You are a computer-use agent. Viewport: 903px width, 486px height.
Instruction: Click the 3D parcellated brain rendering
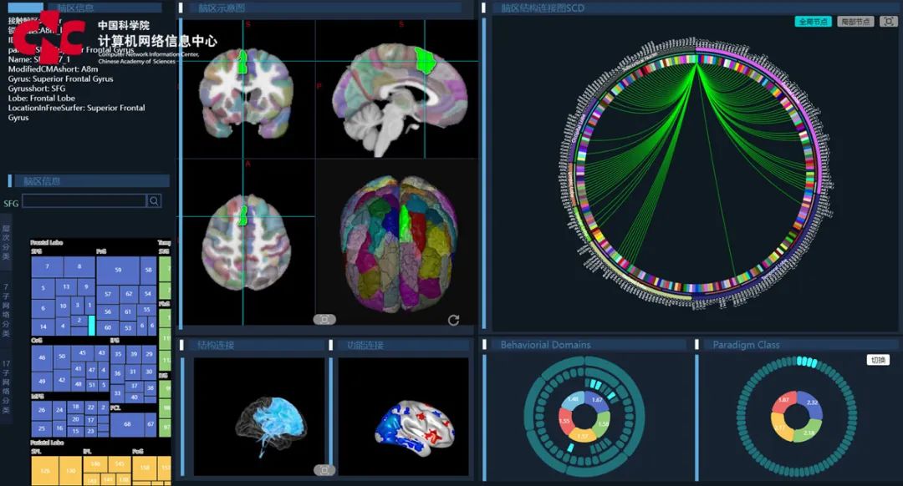(x=398, y=243)
